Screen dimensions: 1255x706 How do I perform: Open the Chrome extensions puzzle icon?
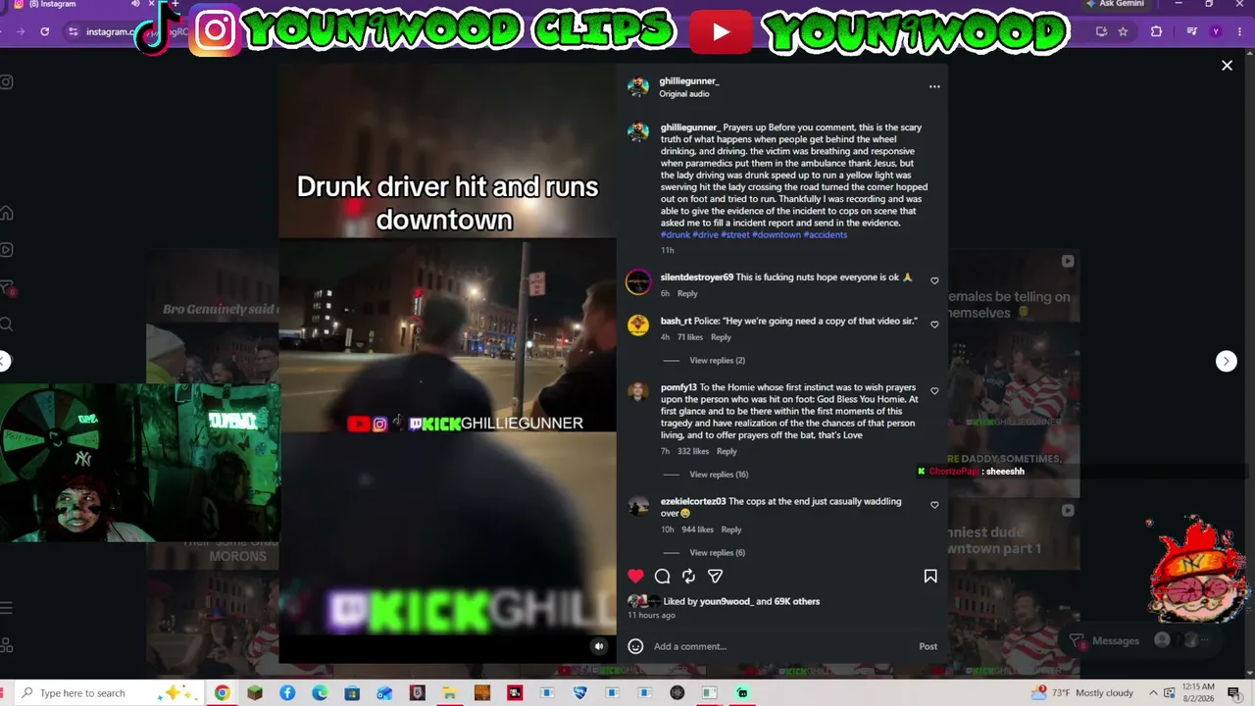(1156, 31)
